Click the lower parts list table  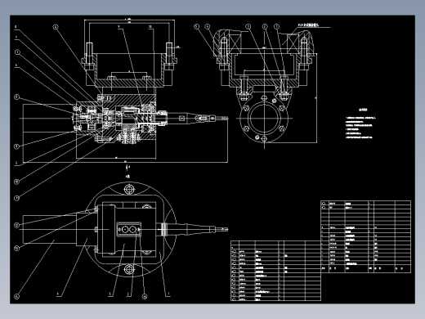275,271
